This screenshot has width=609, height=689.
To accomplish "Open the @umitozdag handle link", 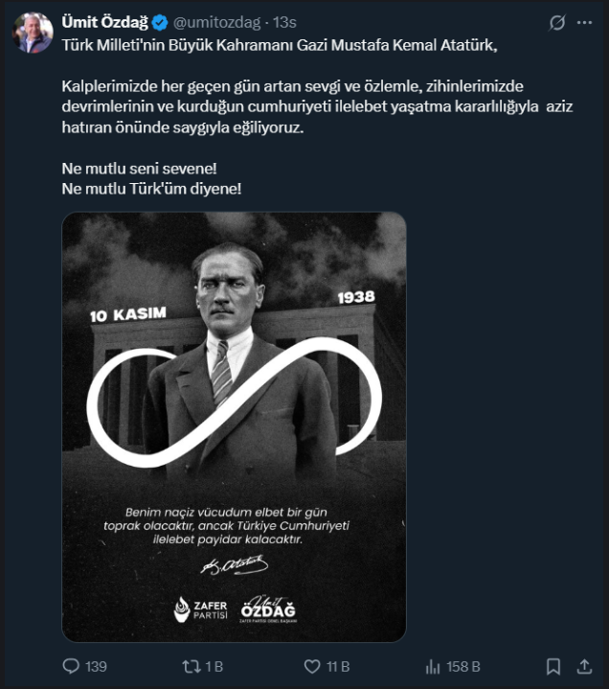I will [x=217, y=22].
